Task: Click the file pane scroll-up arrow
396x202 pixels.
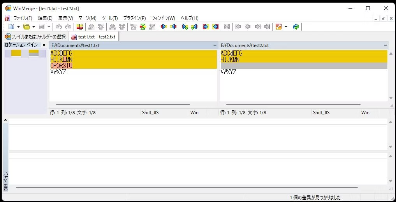Action: click(x=391, y=53)
